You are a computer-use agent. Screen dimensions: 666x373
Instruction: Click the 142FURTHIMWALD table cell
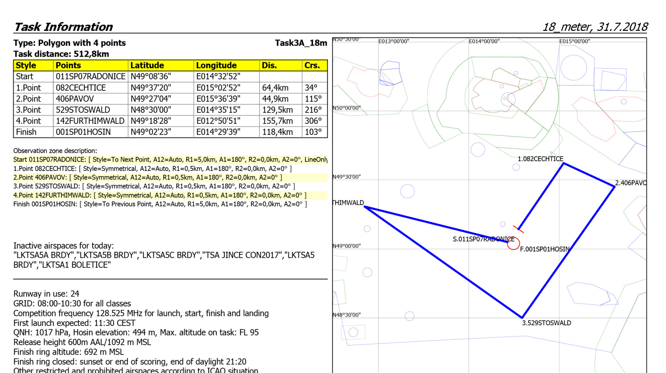click(90, 121)
